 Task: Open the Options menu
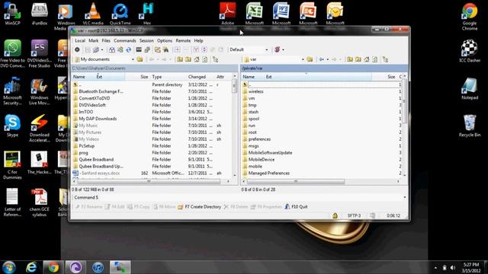[165, 40]
